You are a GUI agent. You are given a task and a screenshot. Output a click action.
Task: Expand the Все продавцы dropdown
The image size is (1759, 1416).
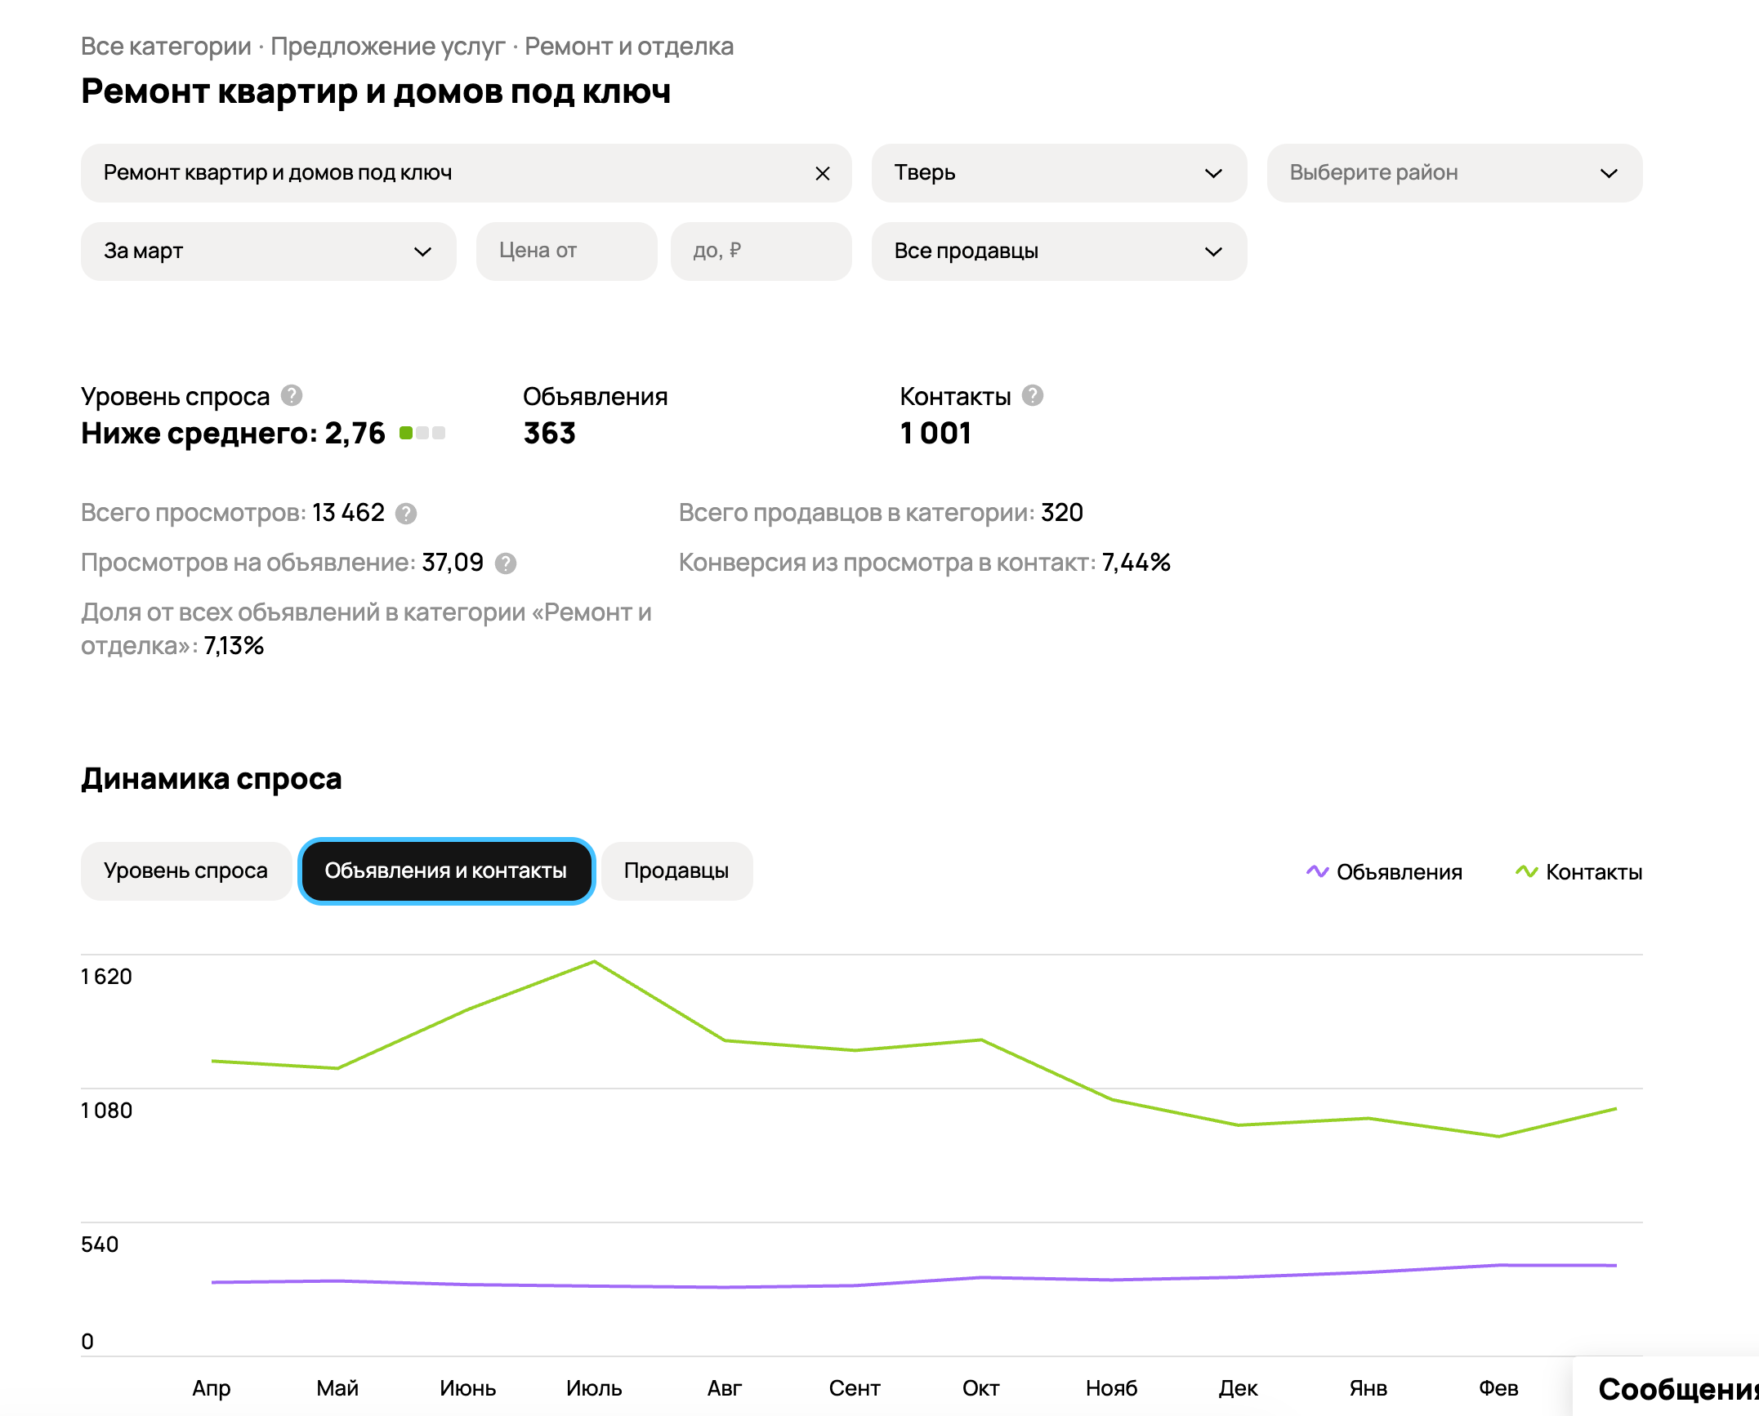[x=1058, y=252]
